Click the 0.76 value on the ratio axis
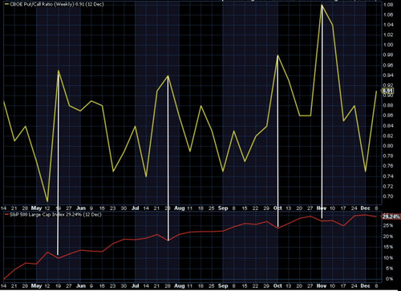 pyautogui.click(x=388, y=166)
